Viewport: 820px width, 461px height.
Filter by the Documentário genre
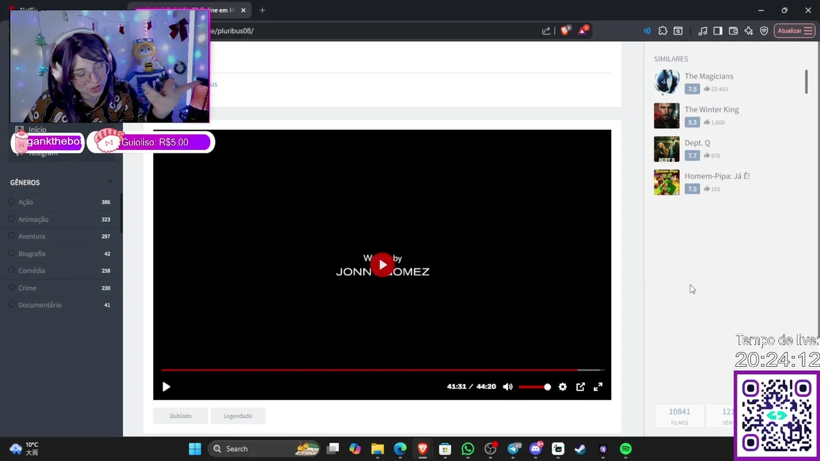click(60, 305)
